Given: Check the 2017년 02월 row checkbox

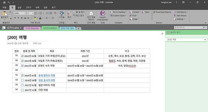Looking at the screenshot, I should [x=22, y=85].
